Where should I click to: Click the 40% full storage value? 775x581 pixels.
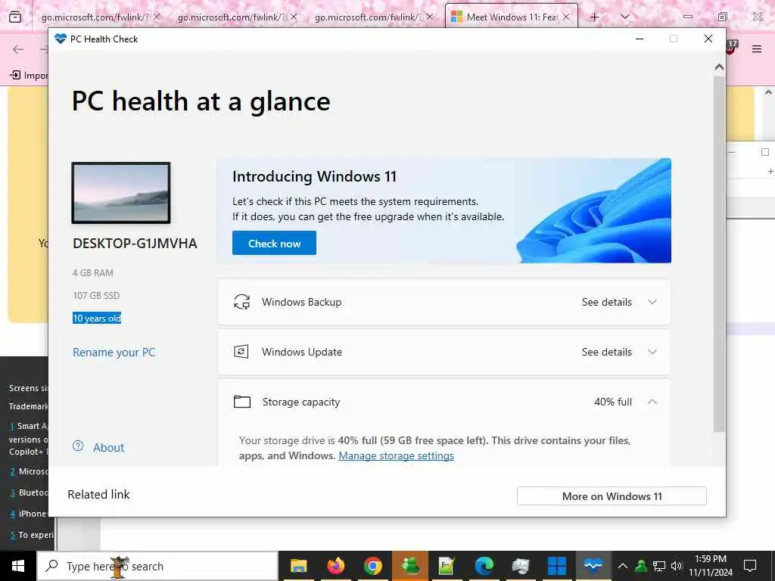coord(613,402)
